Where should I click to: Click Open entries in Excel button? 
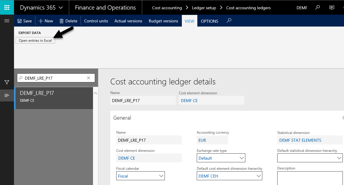[35, 41]
